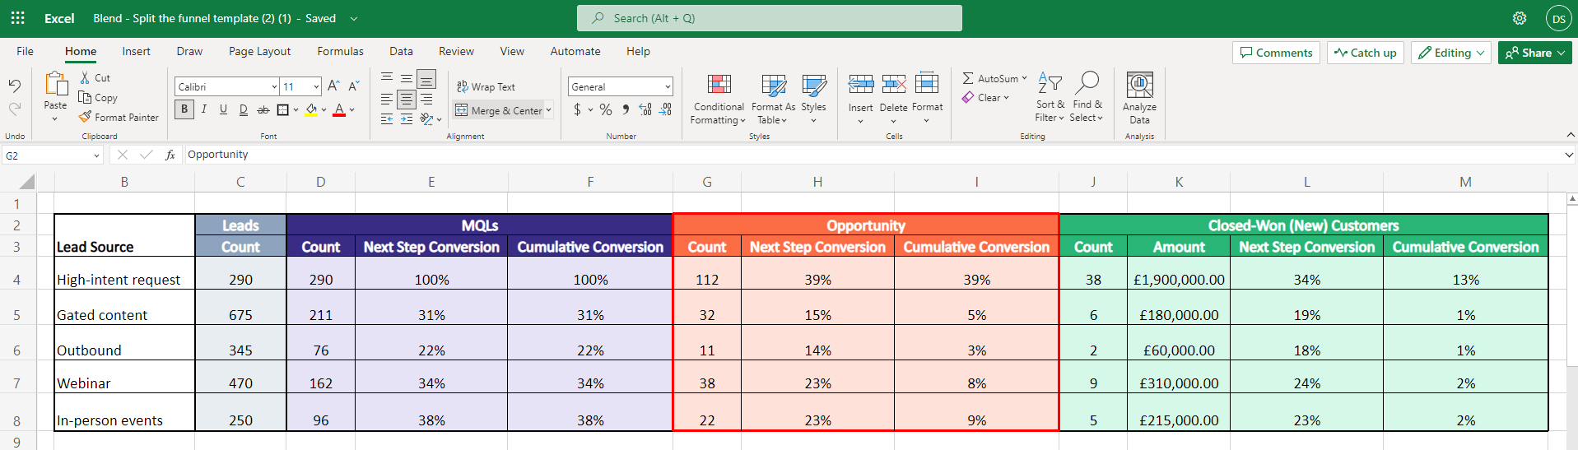The image size is (1578, 450).
Task: Apply yellow fill color
Action: click(311, 109)
